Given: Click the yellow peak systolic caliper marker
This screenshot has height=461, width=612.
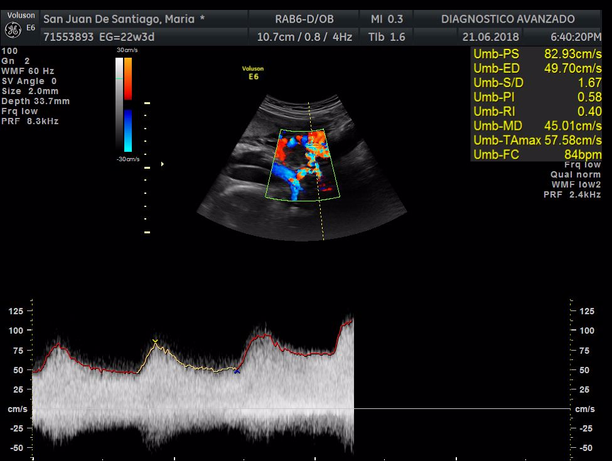Looking at the screenshot, I should point(155,341).
